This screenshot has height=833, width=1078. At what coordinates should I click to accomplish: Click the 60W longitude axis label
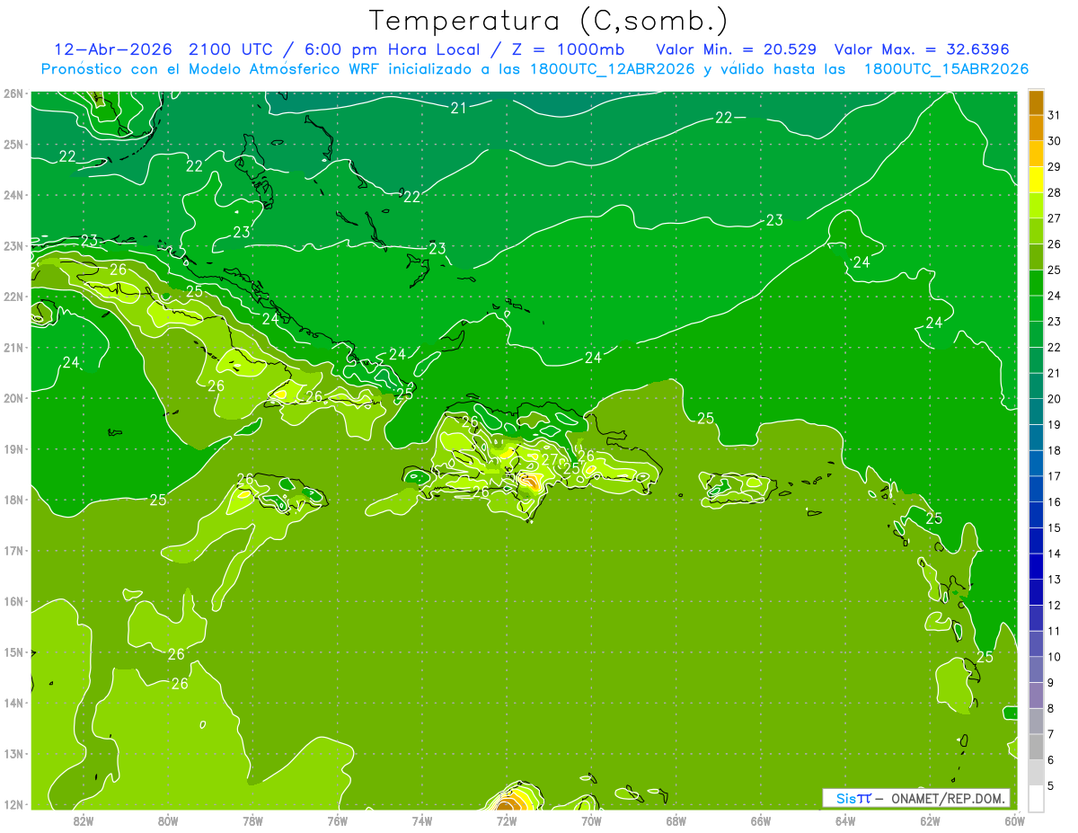click(x=1014, y=820)
